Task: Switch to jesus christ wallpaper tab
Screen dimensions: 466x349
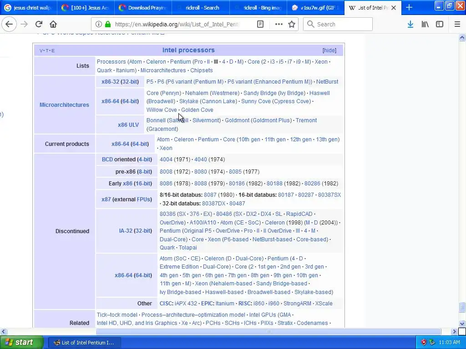Action: click(x=28, y=7)
